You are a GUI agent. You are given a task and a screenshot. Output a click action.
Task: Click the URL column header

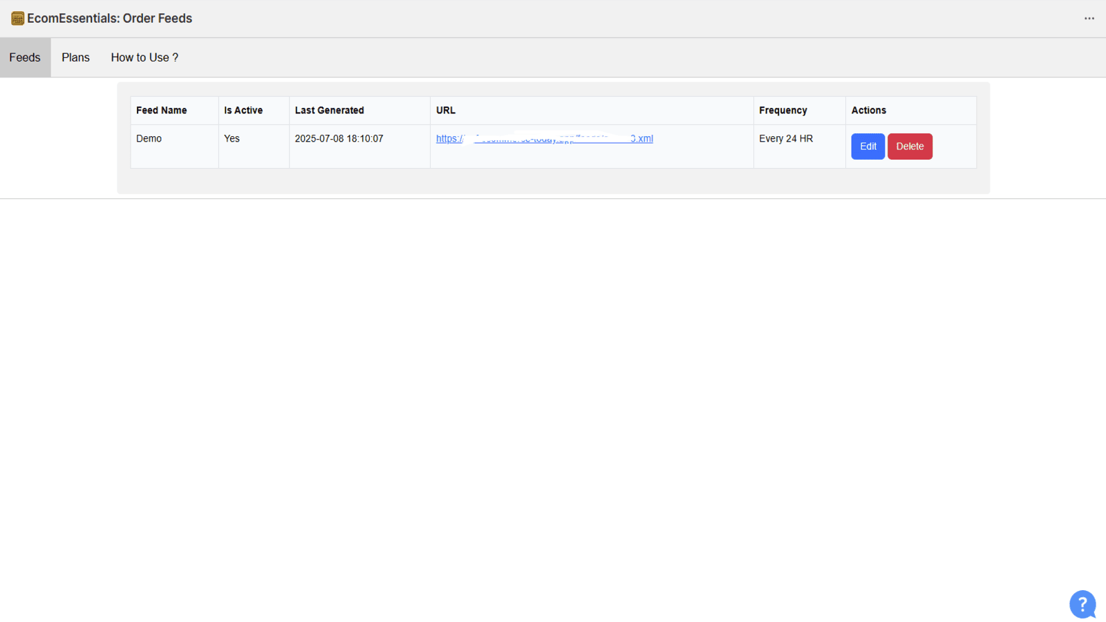click(446, 111)
